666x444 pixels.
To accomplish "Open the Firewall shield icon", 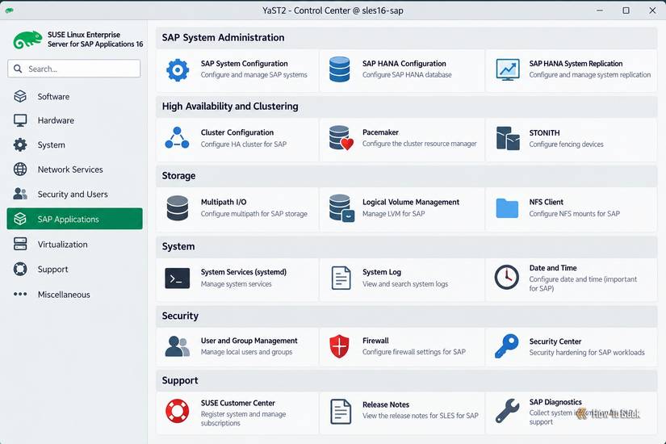I will (x=339, y=346).
